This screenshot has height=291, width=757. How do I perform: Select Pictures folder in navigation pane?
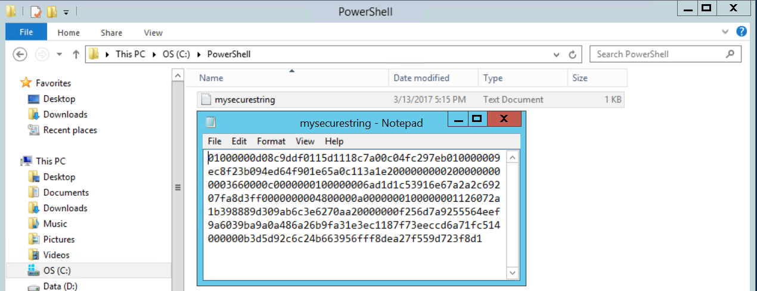pyautogui.click(x=58, y=239)
